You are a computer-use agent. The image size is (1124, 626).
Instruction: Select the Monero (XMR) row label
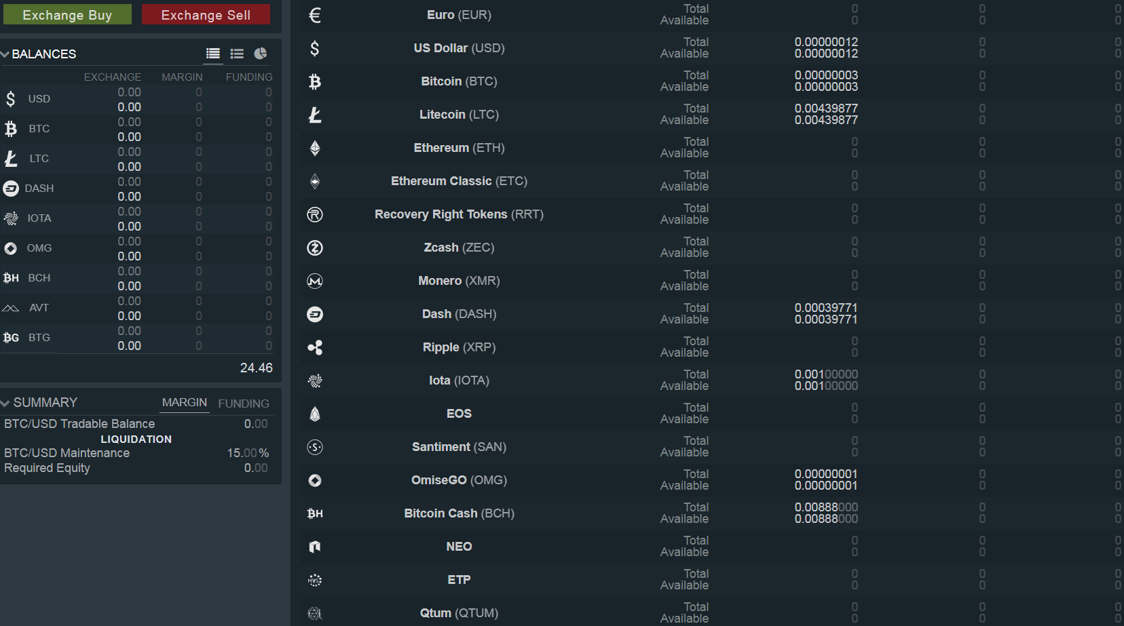click(459, 281)
